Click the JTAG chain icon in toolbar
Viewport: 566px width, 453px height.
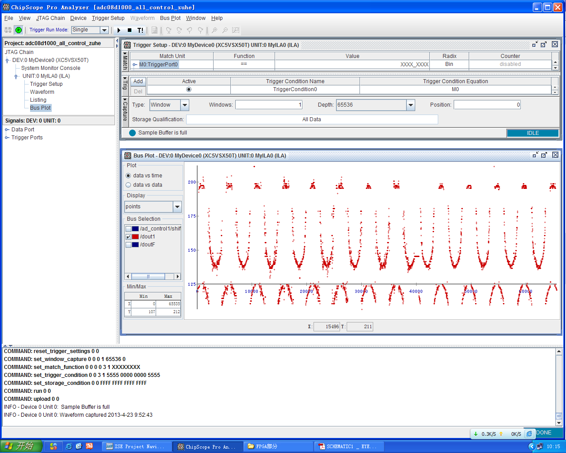coord(8,30)
